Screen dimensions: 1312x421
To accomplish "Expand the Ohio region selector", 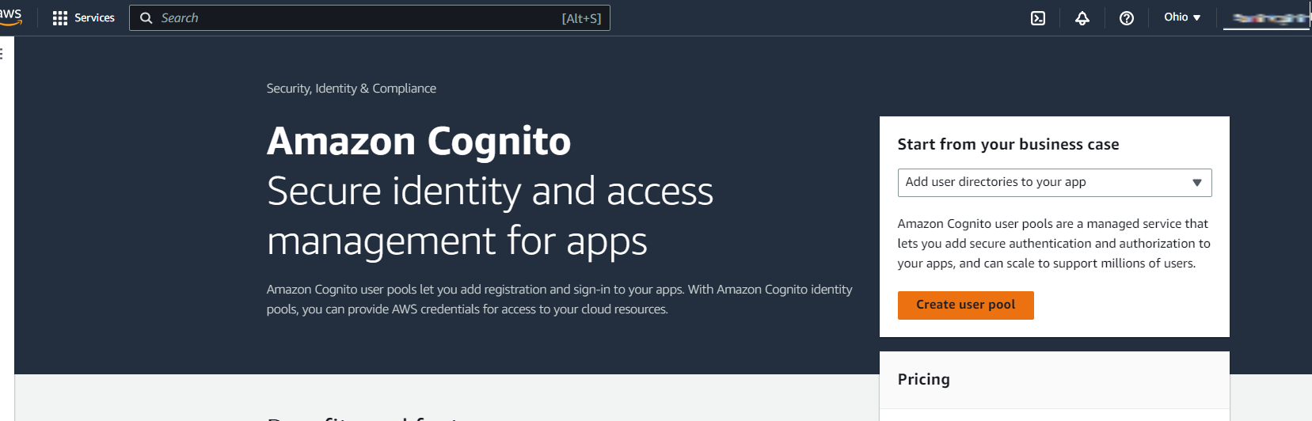I will (x=1182, y=17).
